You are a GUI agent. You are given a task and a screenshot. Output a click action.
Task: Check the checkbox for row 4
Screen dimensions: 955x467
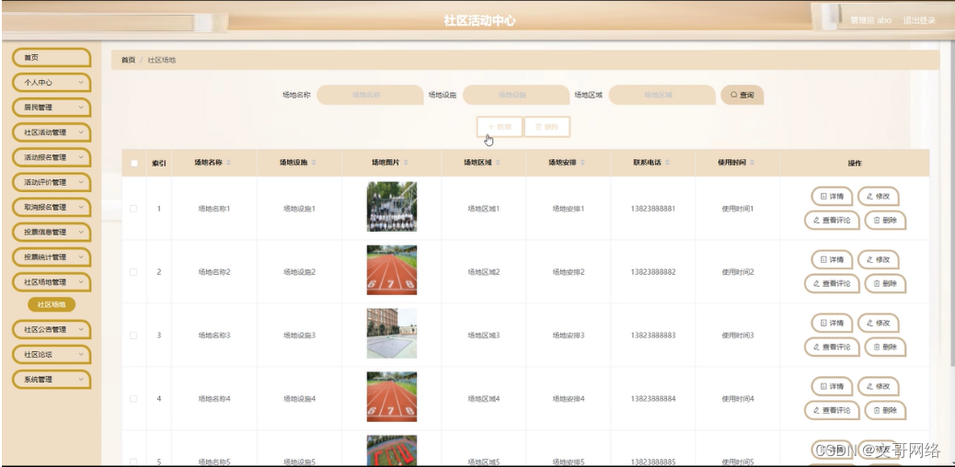[x=133, y=399]
